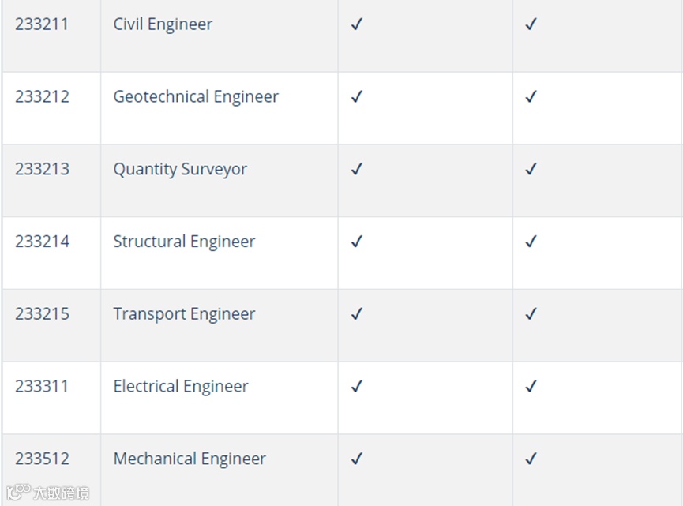Screen dimensions: 683x506
Task: Click first checkmark in Geotechnical Engineer row
Action: pyautogui.click(x=357, y=96)
